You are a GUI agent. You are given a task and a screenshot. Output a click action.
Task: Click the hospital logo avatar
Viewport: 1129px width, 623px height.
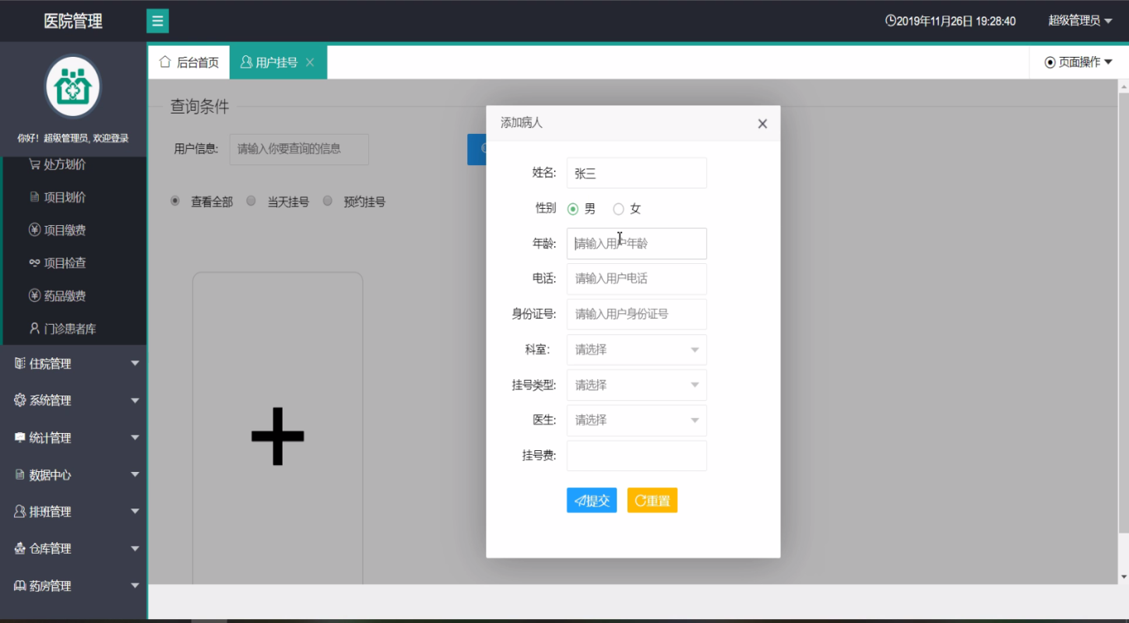click(x=73, y=86)
